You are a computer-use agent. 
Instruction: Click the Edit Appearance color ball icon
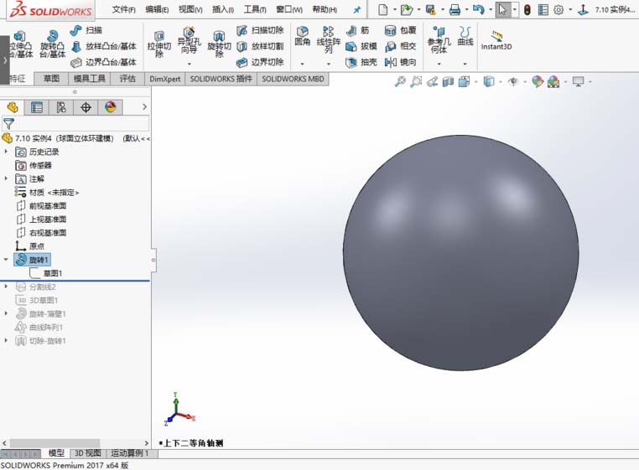click(538, 82)
